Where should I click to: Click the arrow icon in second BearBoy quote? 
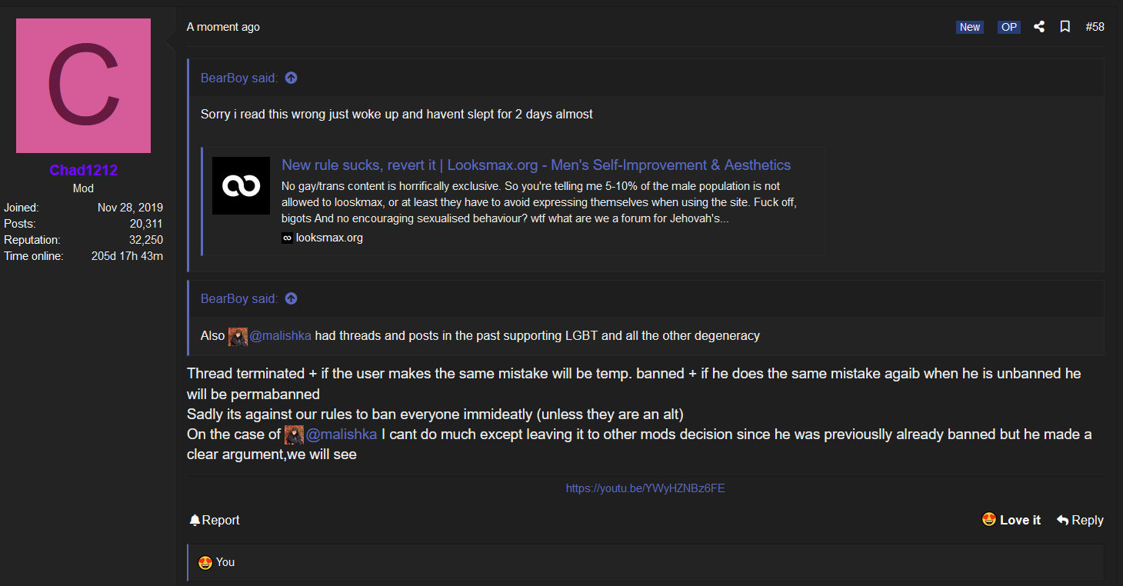(291, 298)
